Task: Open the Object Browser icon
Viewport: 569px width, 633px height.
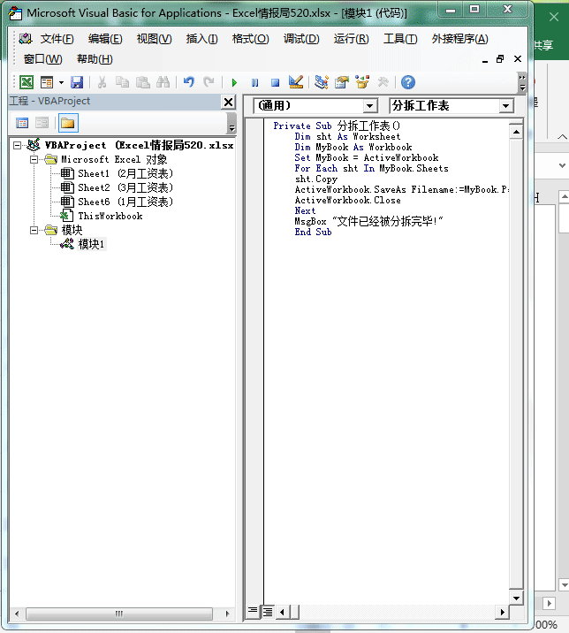Action: tap(362, 82)
